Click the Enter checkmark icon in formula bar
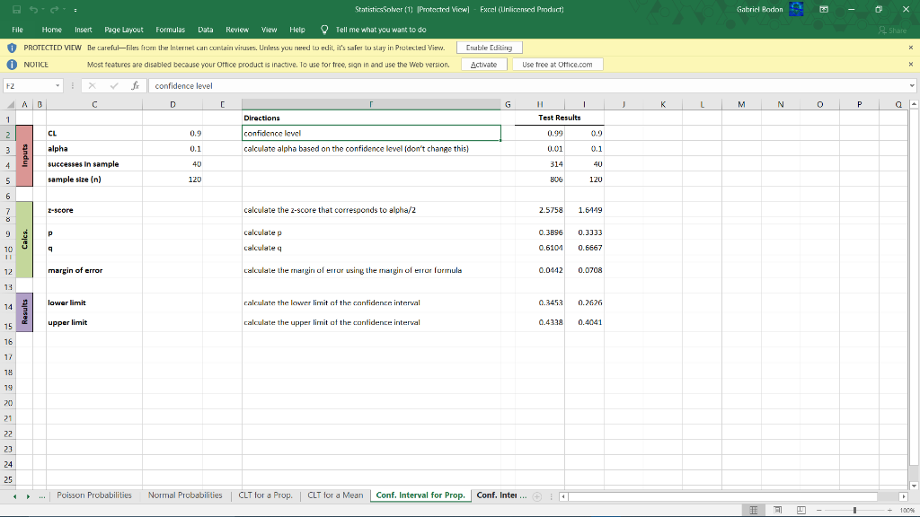This screenshot has height=517, width=920. pyautogui.click(x=114, y=85)
